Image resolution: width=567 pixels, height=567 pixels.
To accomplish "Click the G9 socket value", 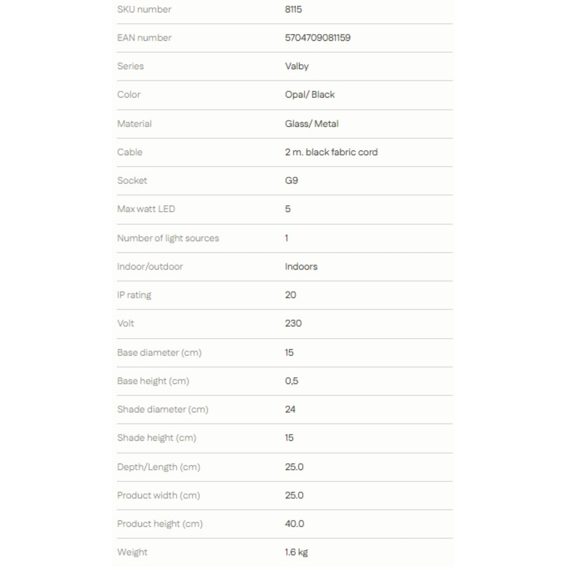I will 292,181.
